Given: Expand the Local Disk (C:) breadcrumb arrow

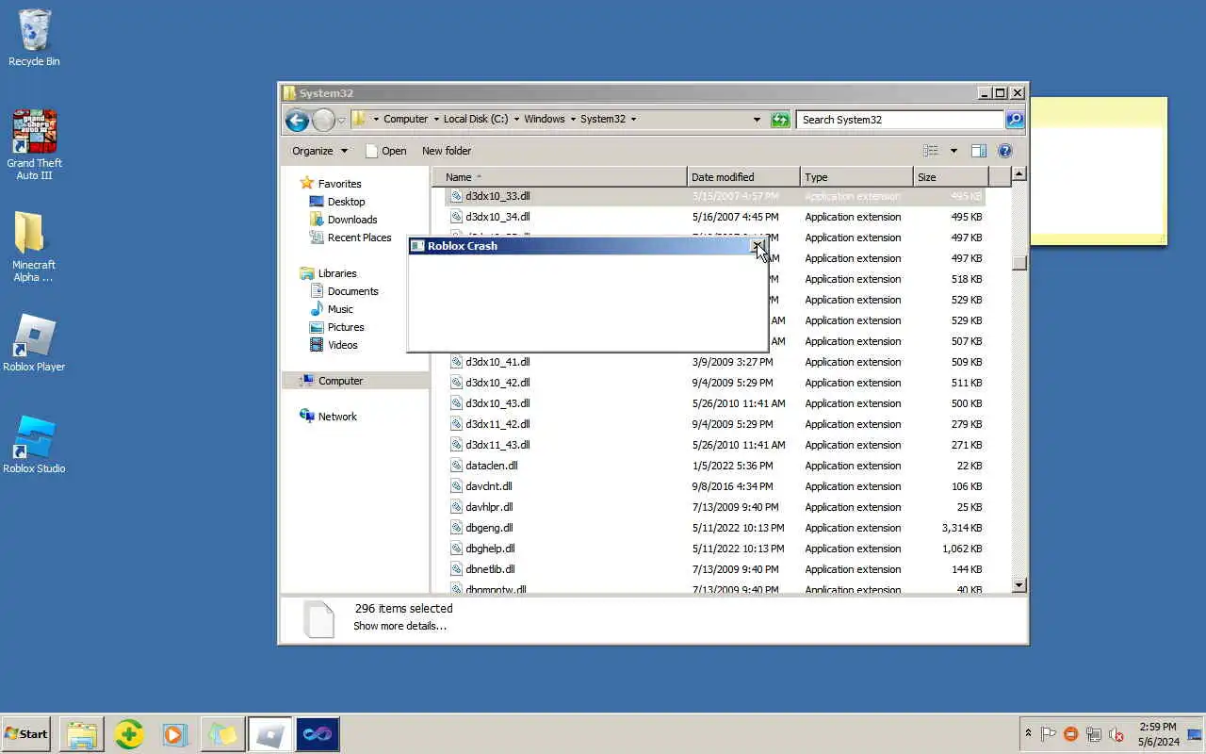Looking at the screenshot, I should point(516,120).
